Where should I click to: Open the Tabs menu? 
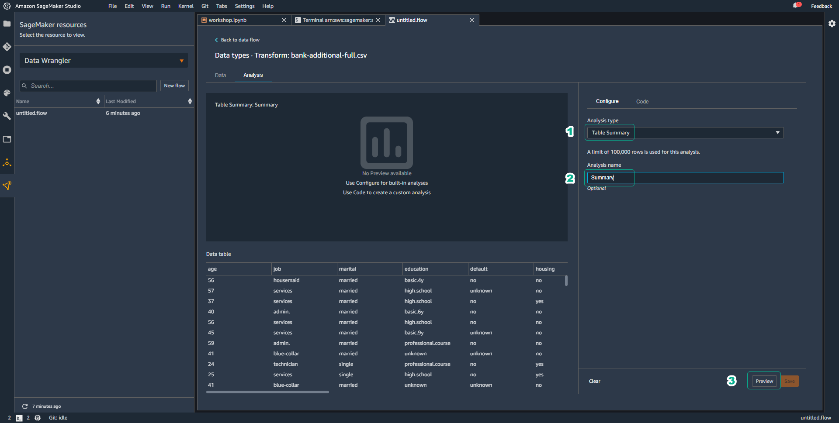222,6
